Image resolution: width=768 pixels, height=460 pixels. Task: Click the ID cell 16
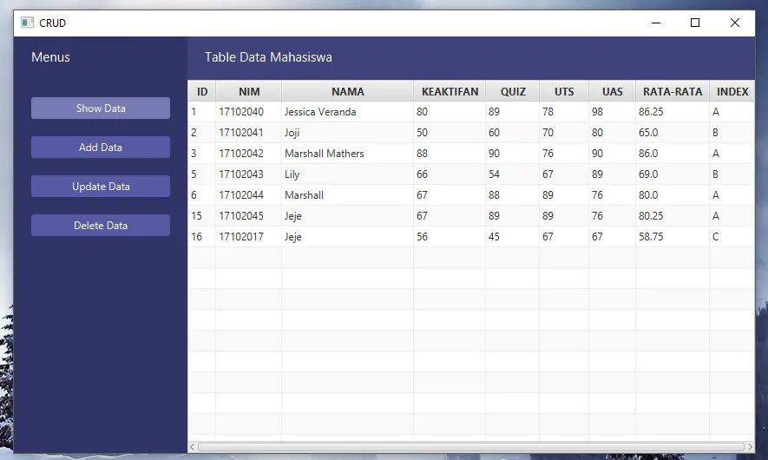click(x=202, y=237)
